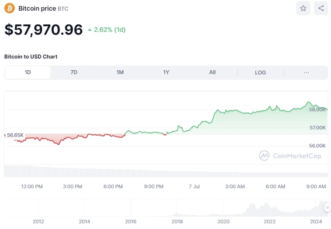
Task: Add Bitcoin to watchlist with star icon
Action: point(303,8)
